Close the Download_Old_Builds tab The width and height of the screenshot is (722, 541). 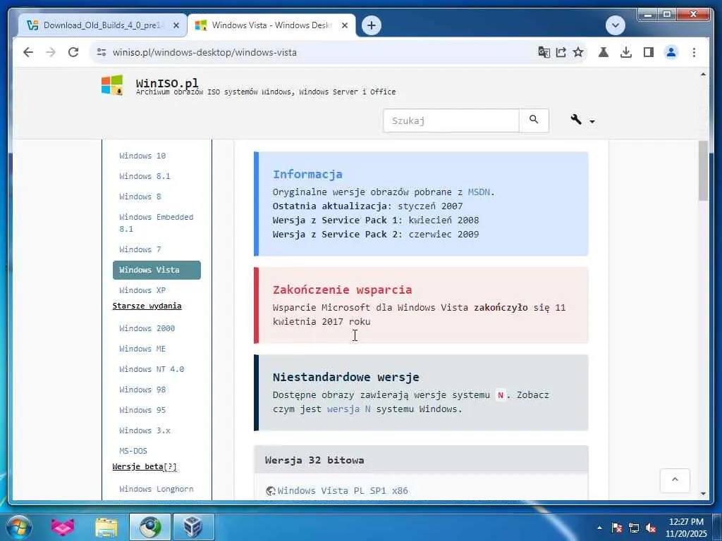click(x=176, y=25)
